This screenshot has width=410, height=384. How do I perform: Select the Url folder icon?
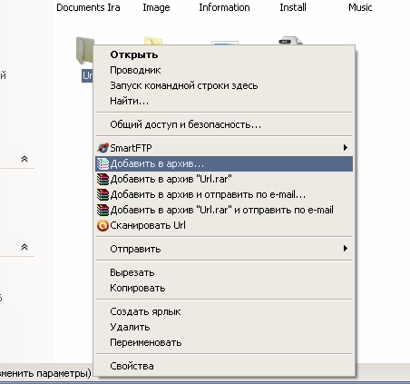point(84,50)
